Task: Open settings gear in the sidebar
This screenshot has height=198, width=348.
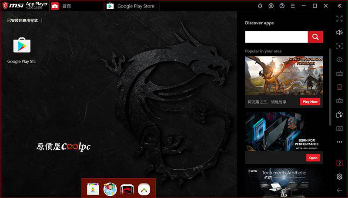Action: (x=339, y=177)
